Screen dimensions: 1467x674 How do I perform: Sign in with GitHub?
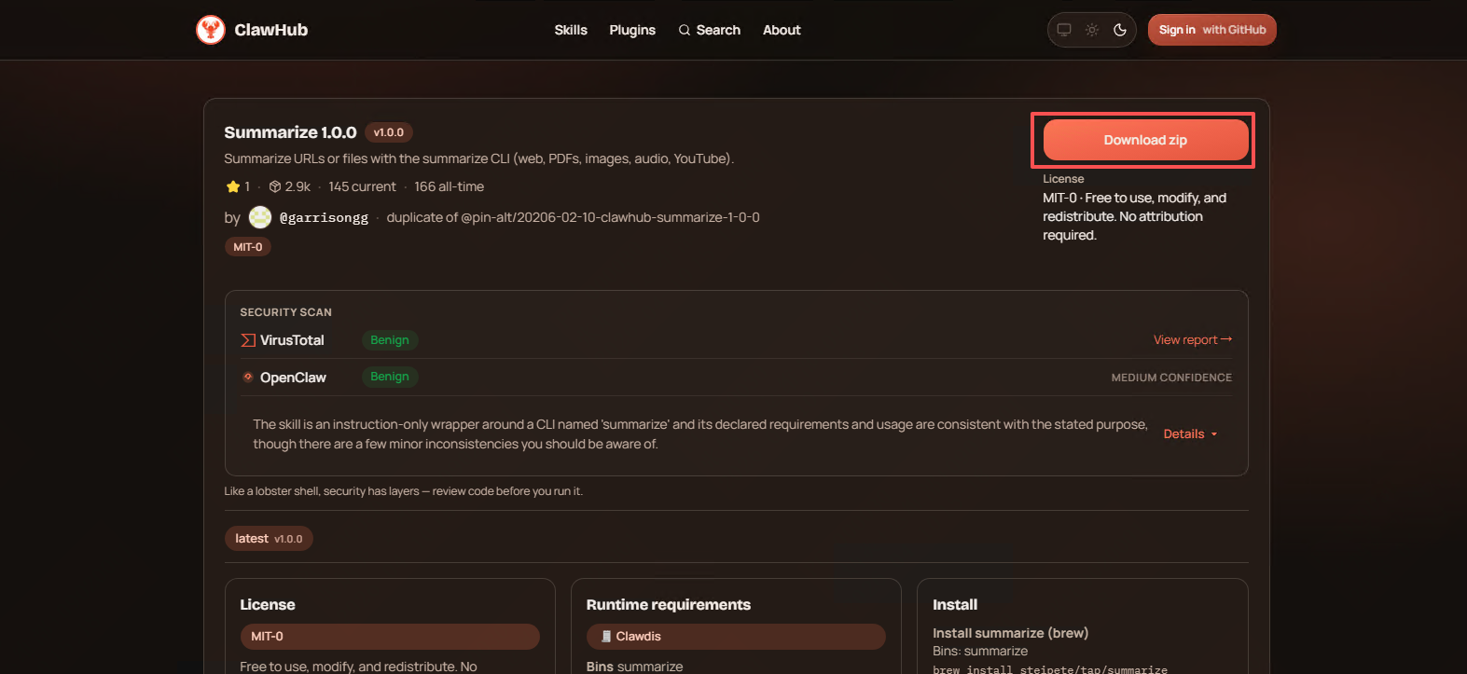[1212, 30]
